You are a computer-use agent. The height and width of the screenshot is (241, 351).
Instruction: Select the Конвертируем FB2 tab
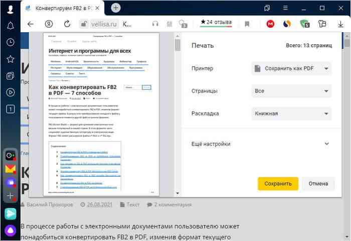(x=63, y=9)
